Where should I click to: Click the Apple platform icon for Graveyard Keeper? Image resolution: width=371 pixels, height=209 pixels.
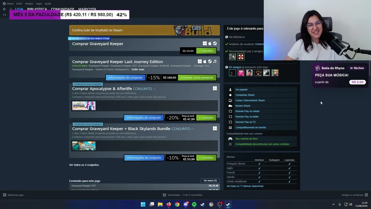(210, 43)
